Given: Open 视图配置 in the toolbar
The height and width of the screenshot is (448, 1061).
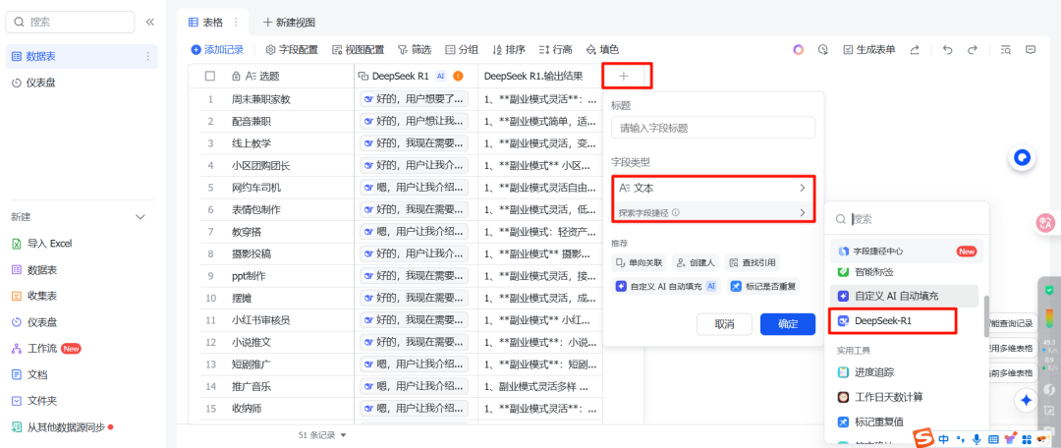Looking at the screenshot, I should (358, 49).
